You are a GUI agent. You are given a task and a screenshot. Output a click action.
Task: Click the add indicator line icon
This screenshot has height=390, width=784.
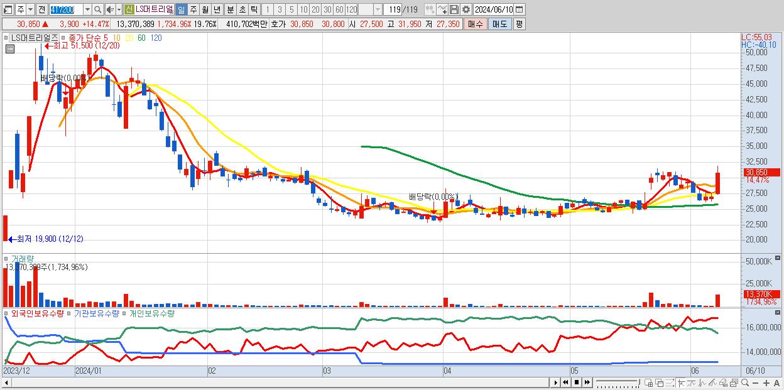[442, 9]
